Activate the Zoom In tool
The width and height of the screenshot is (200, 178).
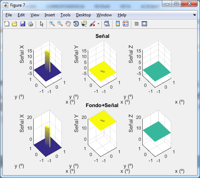pyautogui.click(x=52, y=24)
